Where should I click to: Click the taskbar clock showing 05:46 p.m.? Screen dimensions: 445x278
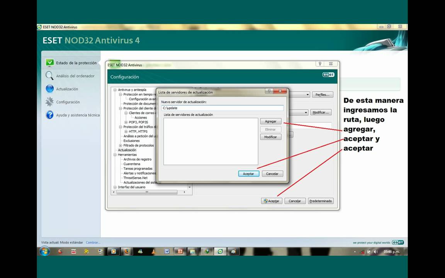[392, 252]
